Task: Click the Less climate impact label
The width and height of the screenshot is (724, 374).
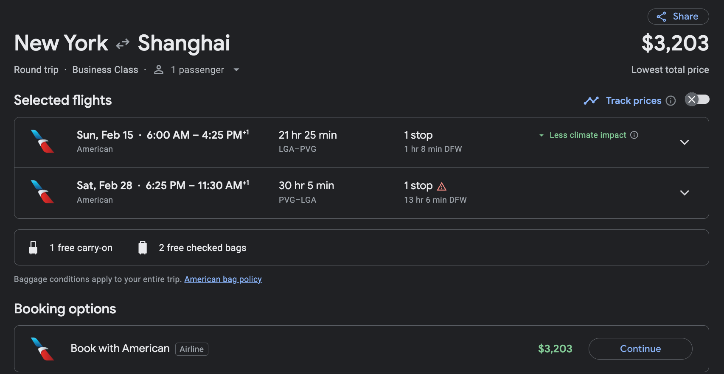Action: (587, 135)
